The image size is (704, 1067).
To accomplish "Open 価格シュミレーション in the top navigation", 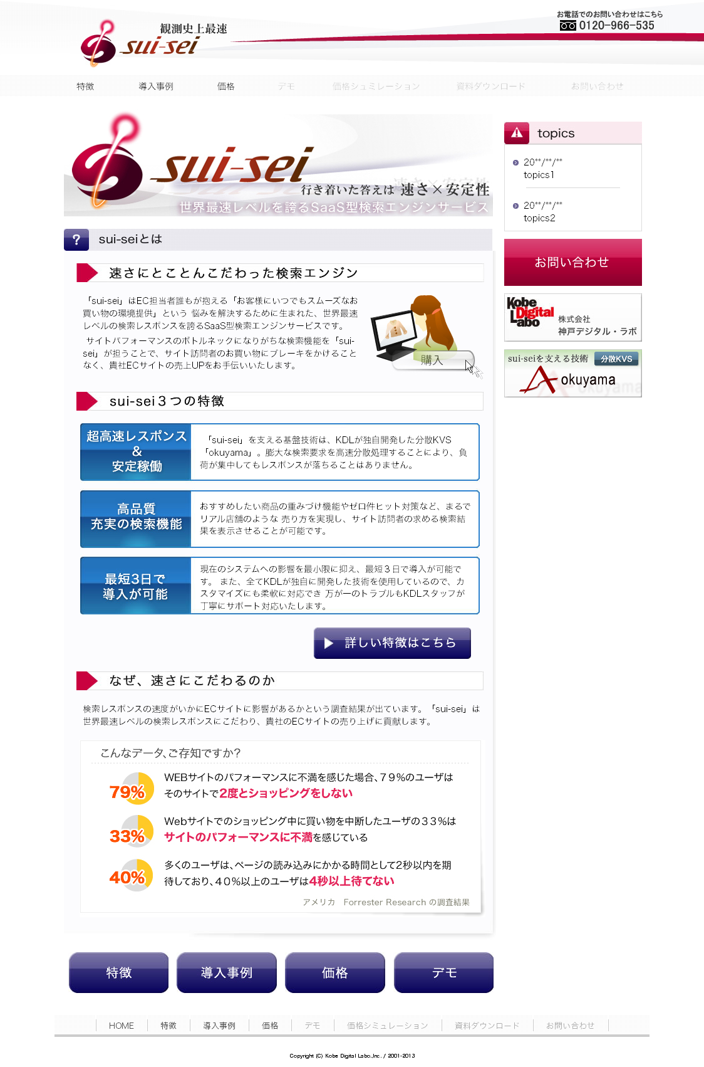I will tap(376, 87).
